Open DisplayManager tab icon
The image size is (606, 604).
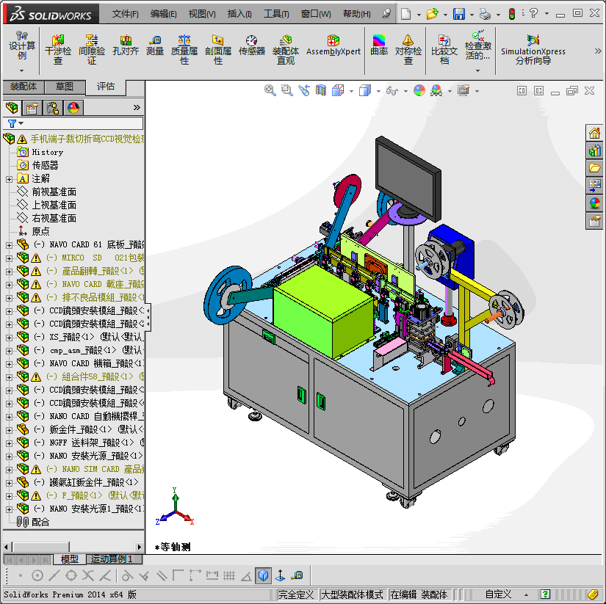(73, 107)
